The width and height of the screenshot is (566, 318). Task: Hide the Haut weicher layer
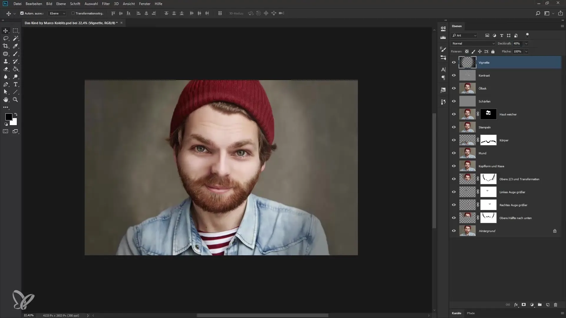tap(454, 114)
